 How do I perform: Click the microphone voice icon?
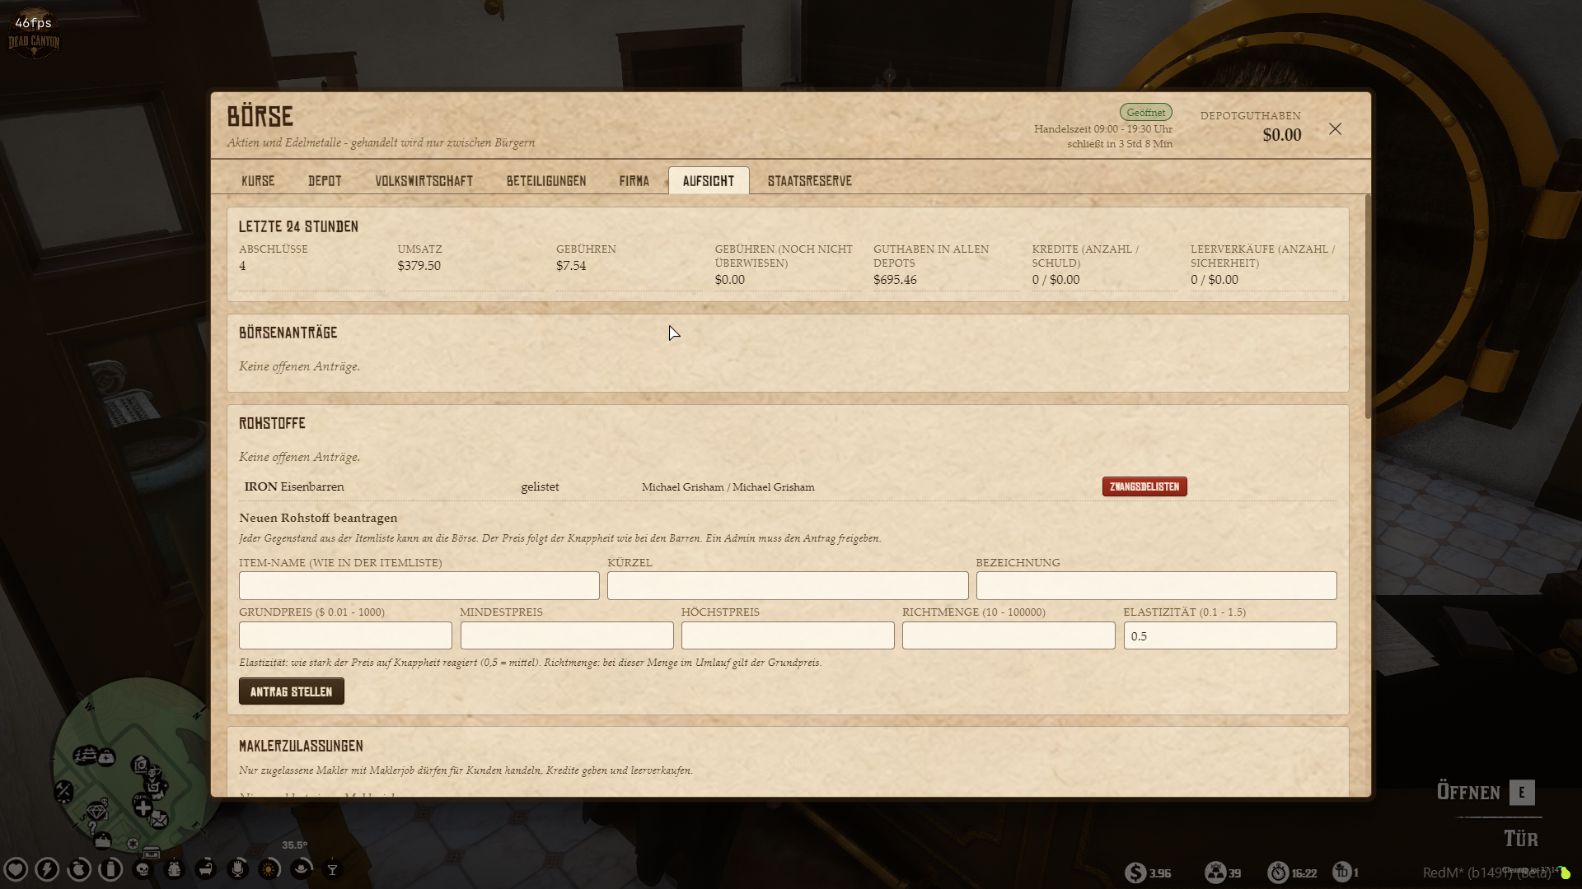coord(237,869)
